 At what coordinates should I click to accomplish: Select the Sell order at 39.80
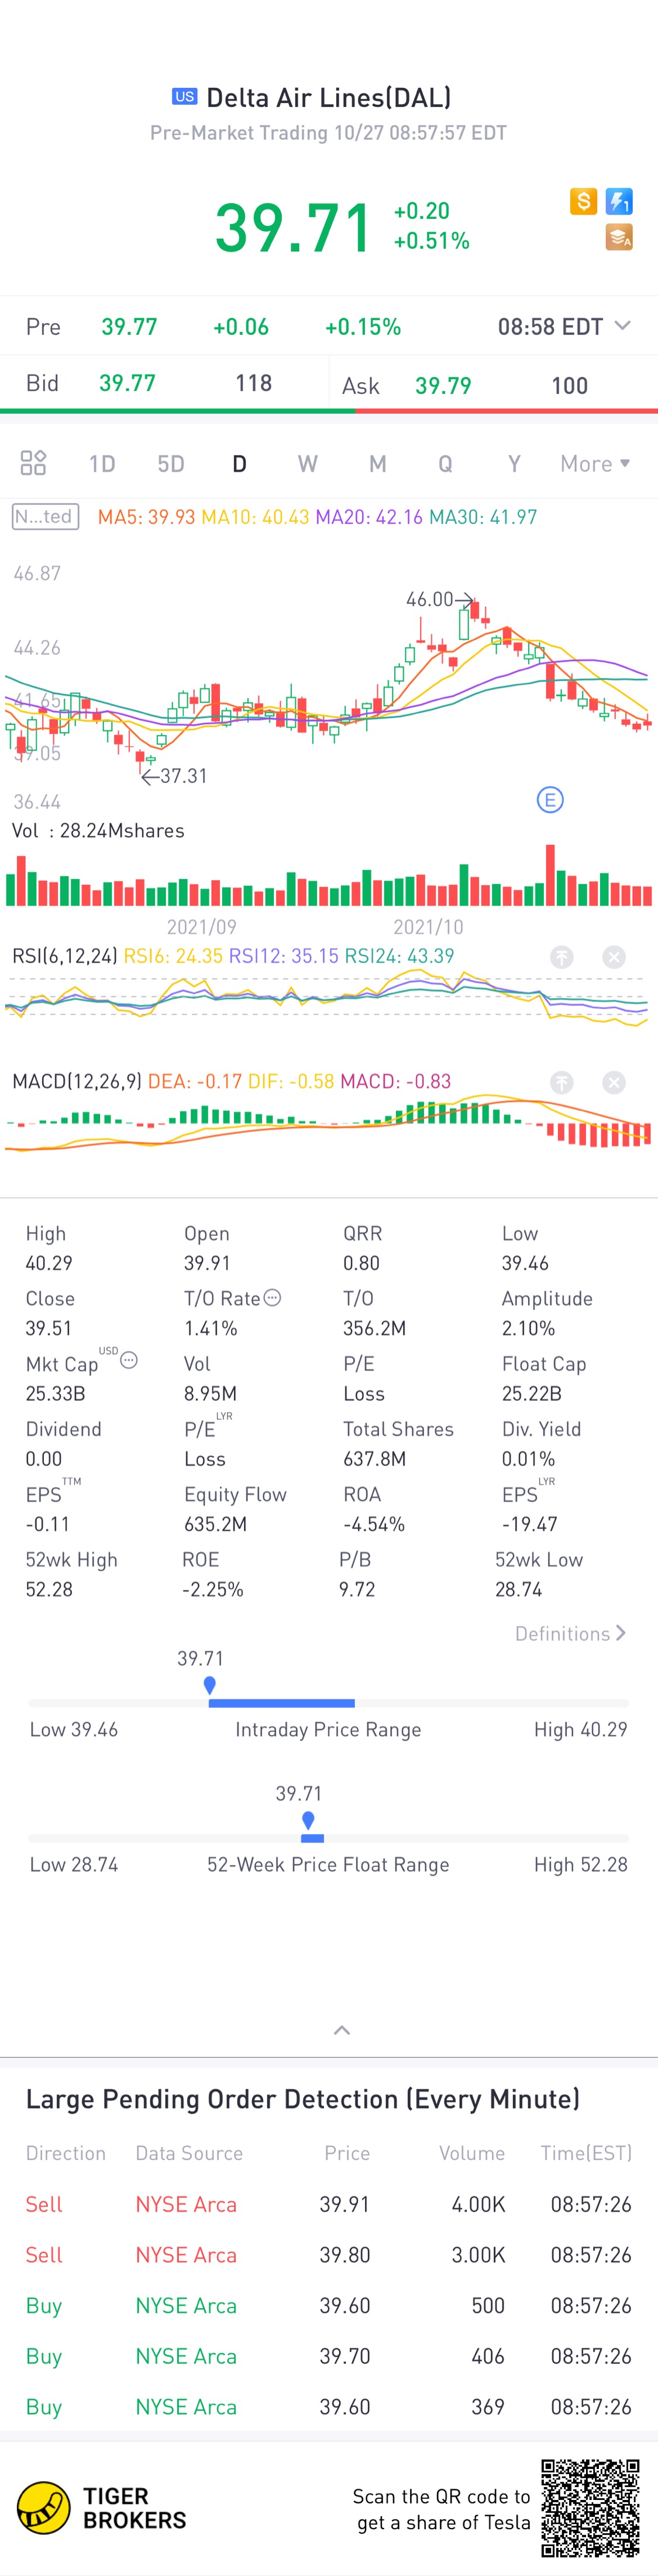[329, 2255]
